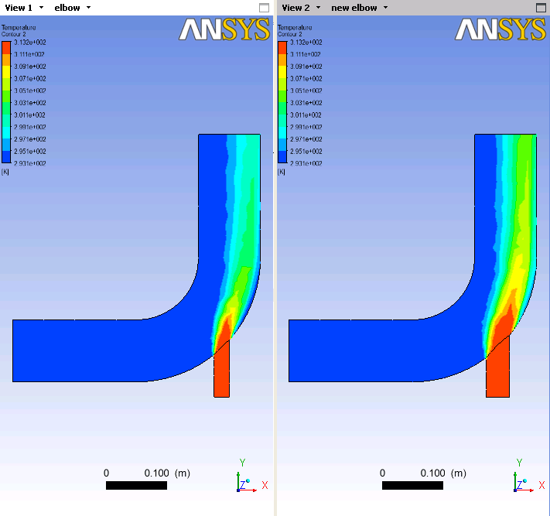Click the 0.100 (m) scale ruler in View 2
Viewport: 550px width, 516px height.
412,485
